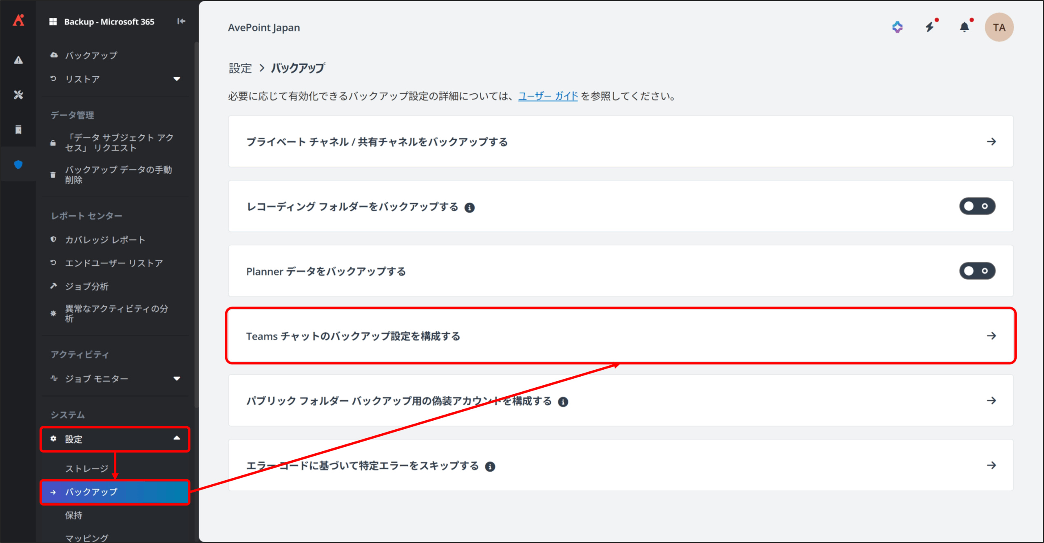
Task: Open the notifications bell icon
Action: click(964, 27)
